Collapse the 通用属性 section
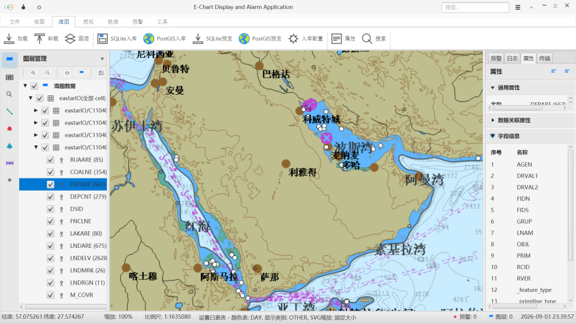The image size is (576, 324). [493, 88]
